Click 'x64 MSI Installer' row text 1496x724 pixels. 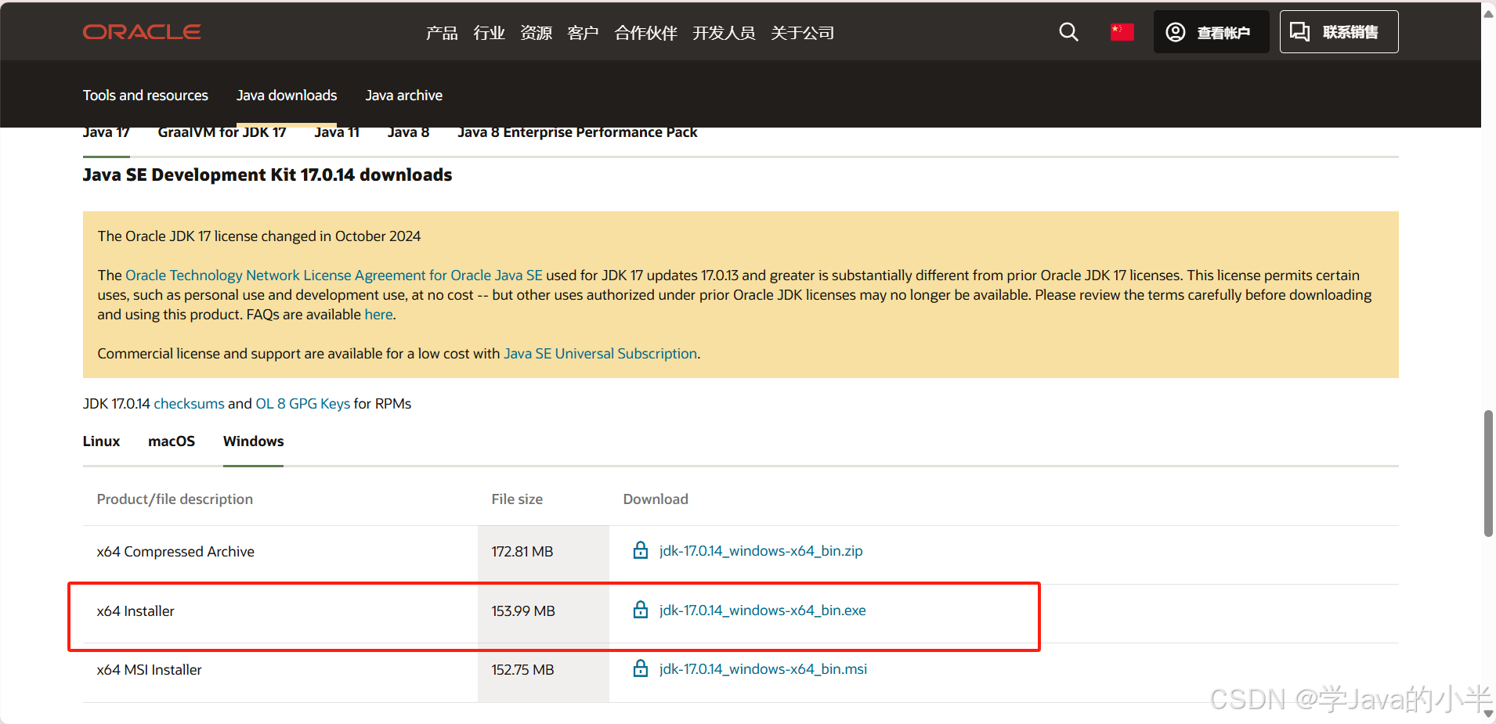tap(149, 670)
